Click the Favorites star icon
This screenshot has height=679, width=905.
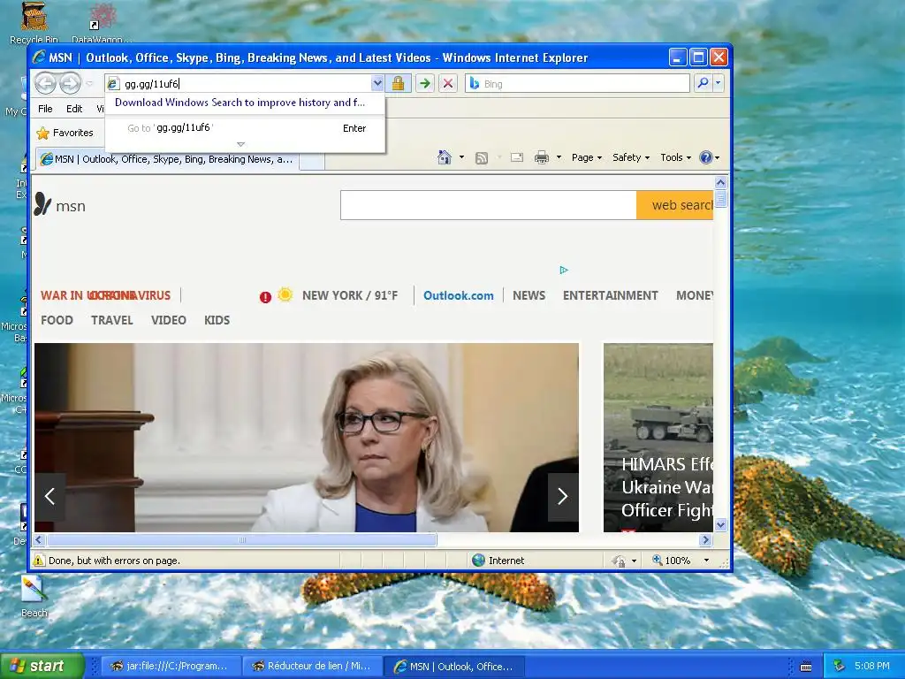(x=42, y=134)
